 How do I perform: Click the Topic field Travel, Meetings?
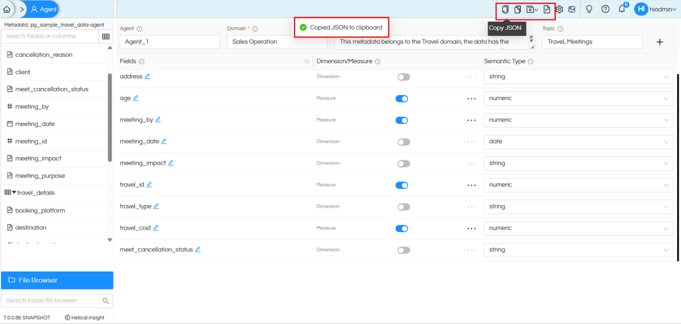click(x=592, y=42)
